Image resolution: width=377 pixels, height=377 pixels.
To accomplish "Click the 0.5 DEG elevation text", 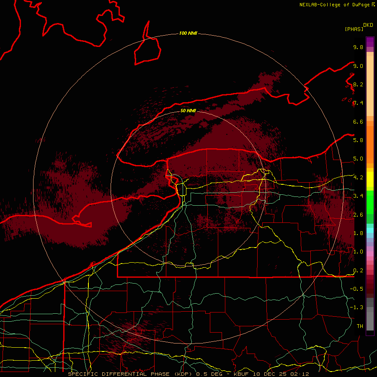I will click(x=208, y=374).
